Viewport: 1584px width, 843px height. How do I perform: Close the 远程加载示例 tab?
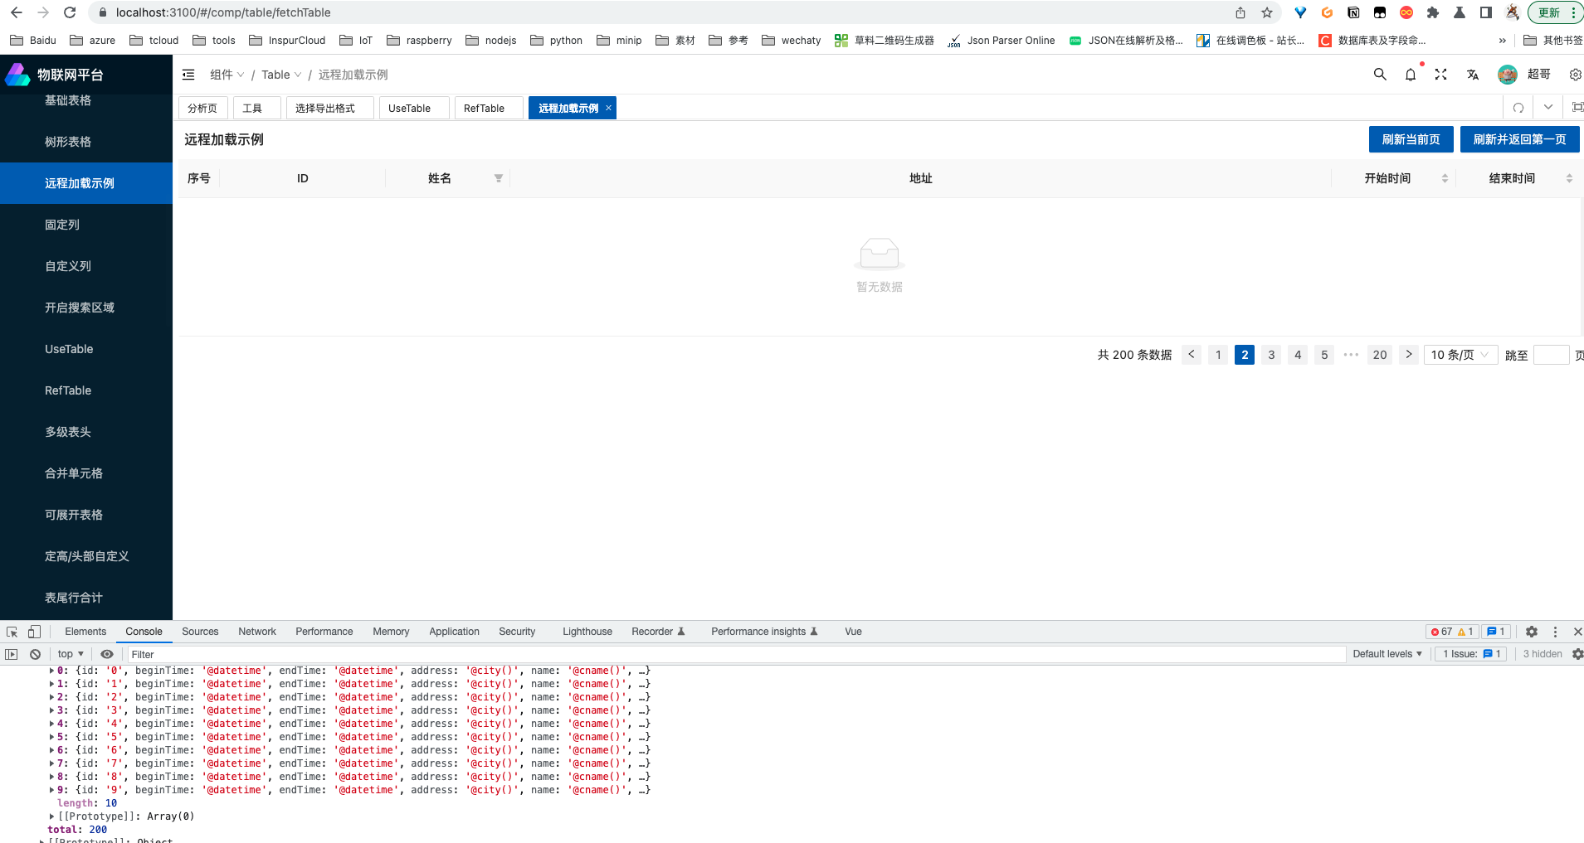(608, 108)
